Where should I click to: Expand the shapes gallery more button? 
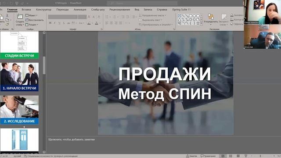(x=202, y=23)
